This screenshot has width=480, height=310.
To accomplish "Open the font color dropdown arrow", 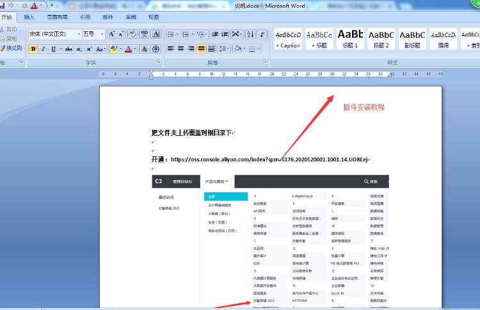I will coord(134,49).
